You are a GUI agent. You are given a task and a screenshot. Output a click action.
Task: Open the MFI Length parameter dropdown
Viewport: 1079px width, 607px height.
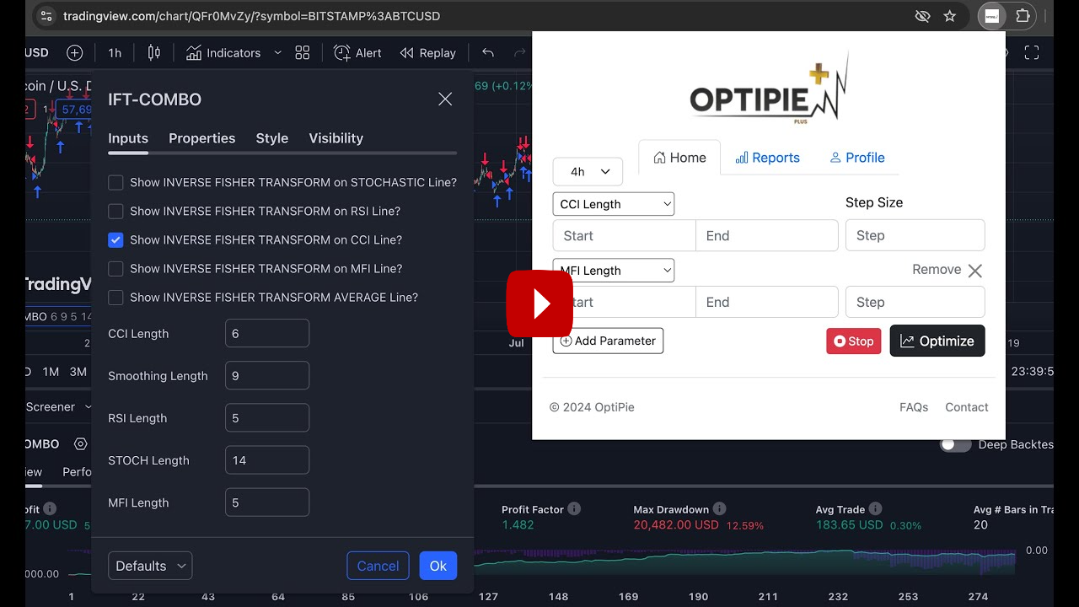[x=614, y=271]
